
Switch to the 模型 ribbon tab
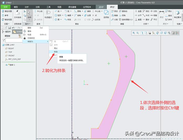[16, 7]
